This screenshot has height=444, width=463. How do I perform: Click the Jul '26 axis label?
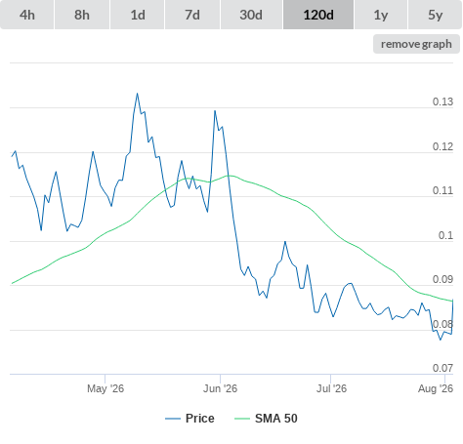331,388
